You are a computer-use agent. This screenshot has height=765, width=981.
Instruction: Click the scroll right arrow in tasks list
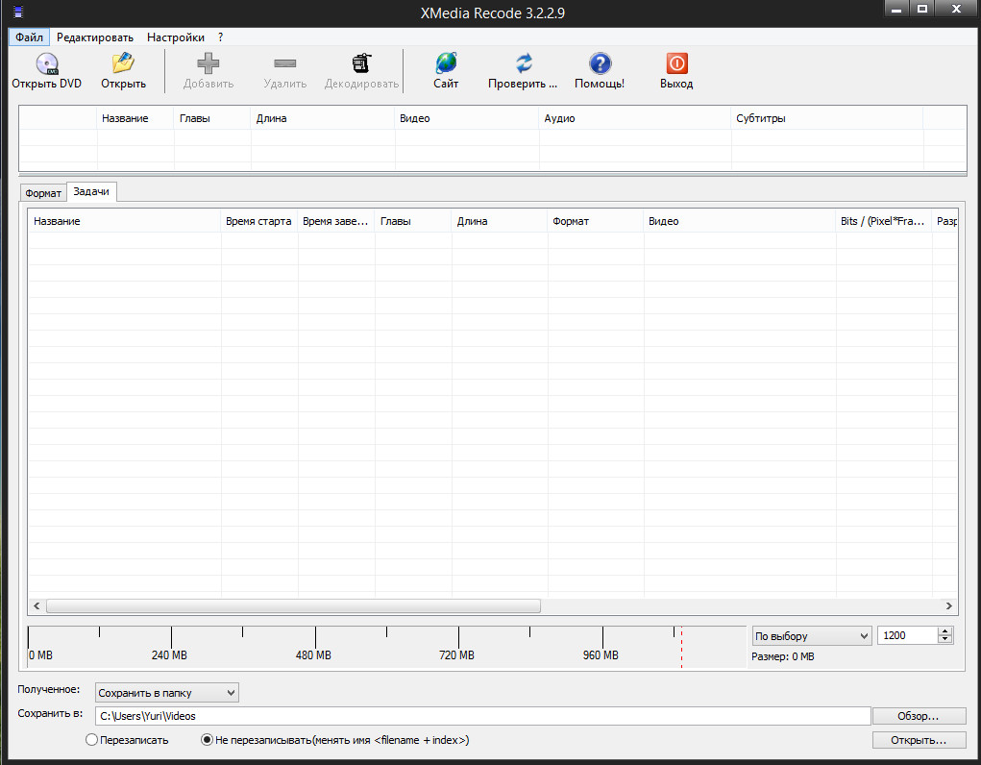[948, 606]
